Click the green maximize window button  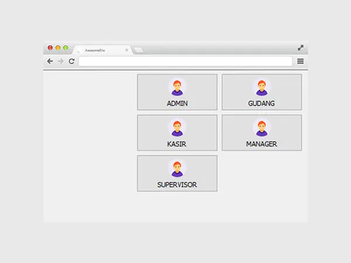(x=66, y=47)
